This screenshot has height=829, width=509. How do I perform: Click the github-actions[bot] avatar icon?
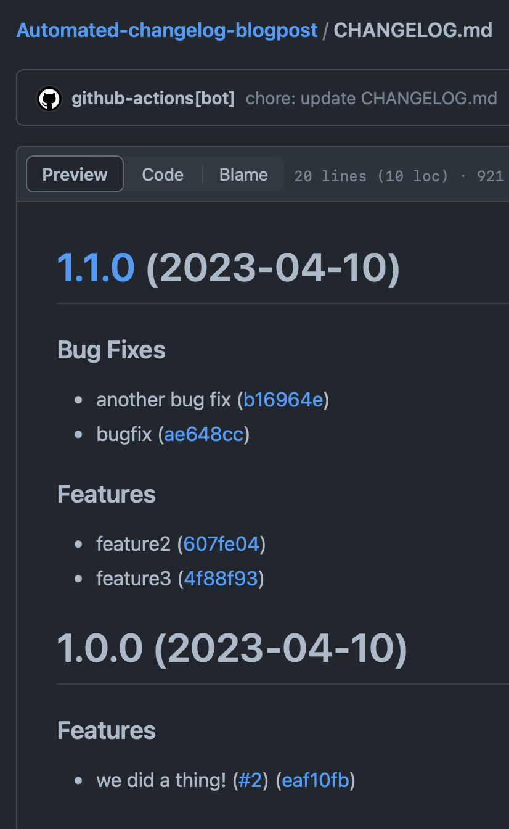point(49,97)
